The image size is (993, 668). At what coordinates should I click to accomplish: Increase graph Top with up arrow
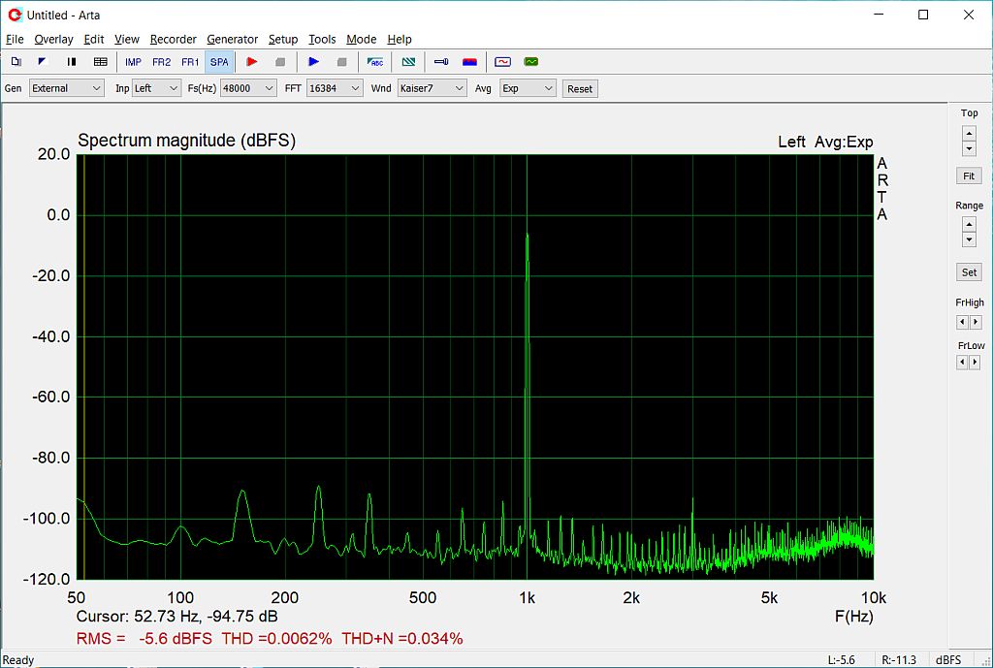[x=969, y=134]
